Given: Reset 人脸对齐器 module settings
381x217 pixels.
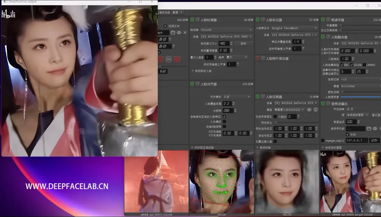Looking at the screenshot, I should point(198,84).
